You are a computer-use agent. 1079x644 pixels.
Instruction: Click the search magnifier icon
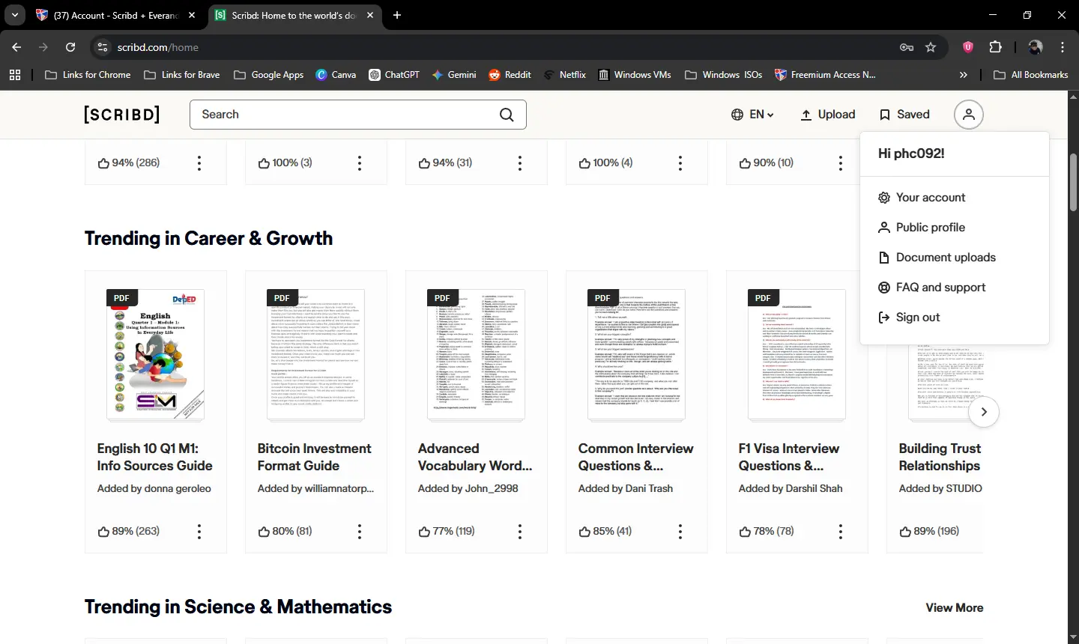[507, 115]
